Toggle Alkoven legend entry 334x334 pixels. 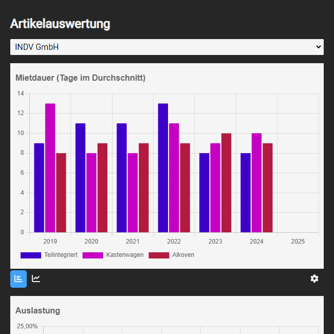[172, 255]
